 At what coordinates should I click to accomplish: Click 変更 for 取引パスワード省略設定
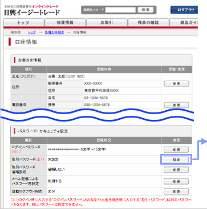[x=176, y=170]
